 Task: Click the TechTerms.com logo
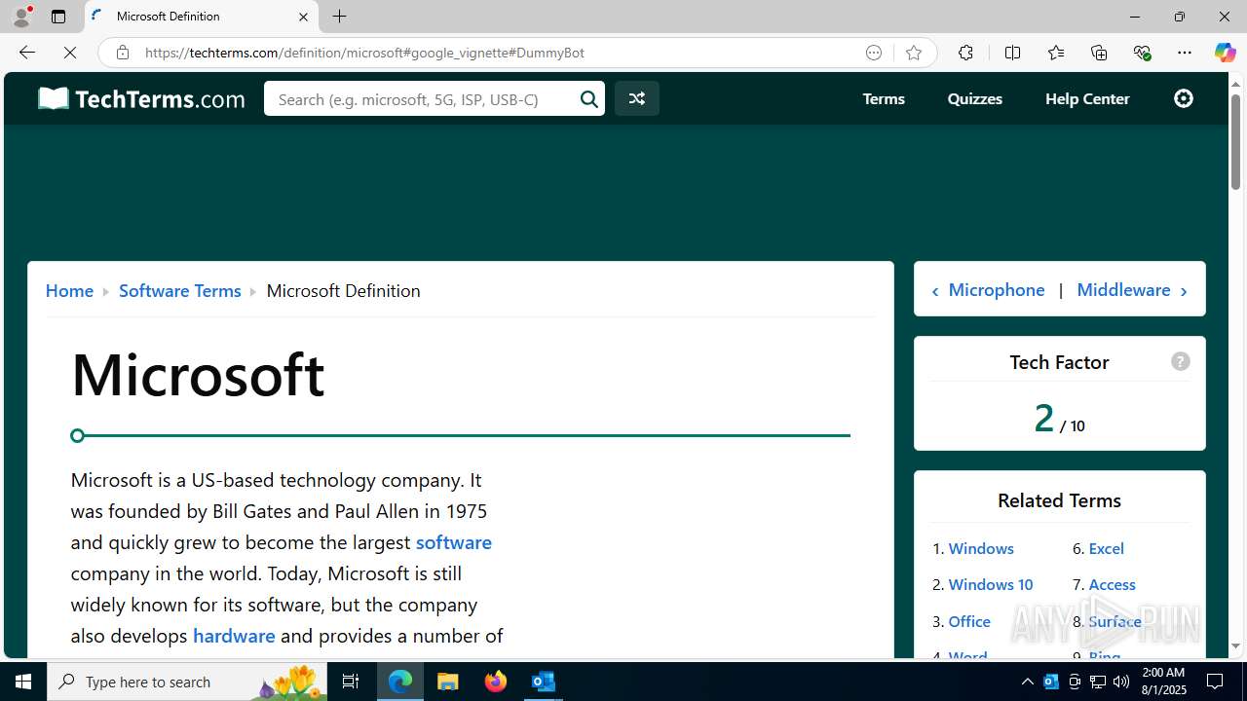tap(141, 98)
